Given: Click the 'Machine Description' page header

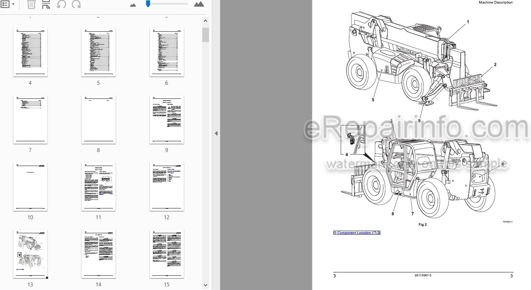Looking at the screenshot, I should (495, 3).
